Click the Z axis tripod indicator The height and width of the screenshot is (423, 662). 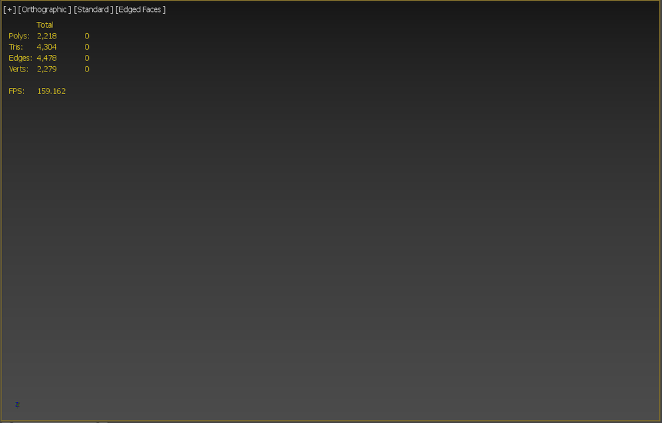coord(17,404)
